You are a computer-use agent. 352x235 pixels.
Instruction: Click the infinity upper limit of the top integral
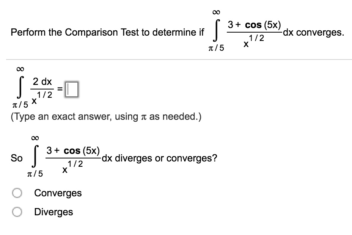216,12
